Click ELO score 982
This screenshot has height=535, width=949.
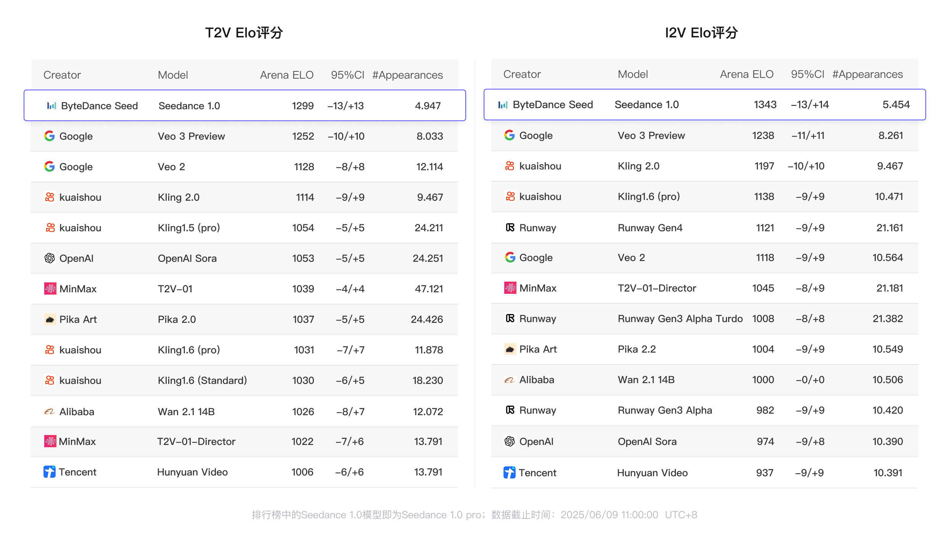tap(765, 410)
